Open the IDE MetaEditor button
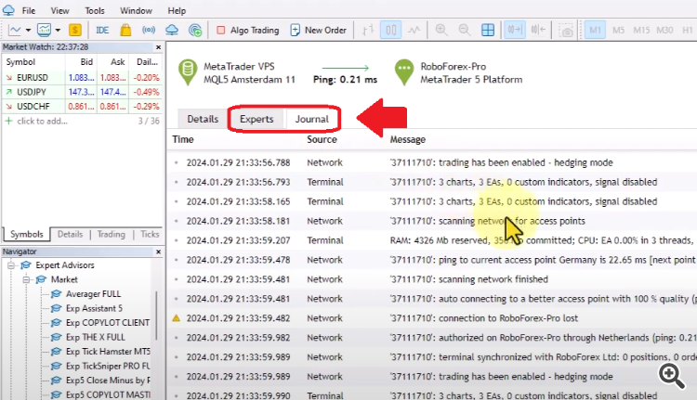The height and width of the screenshot is (400, 697). [x=102, y=31]
